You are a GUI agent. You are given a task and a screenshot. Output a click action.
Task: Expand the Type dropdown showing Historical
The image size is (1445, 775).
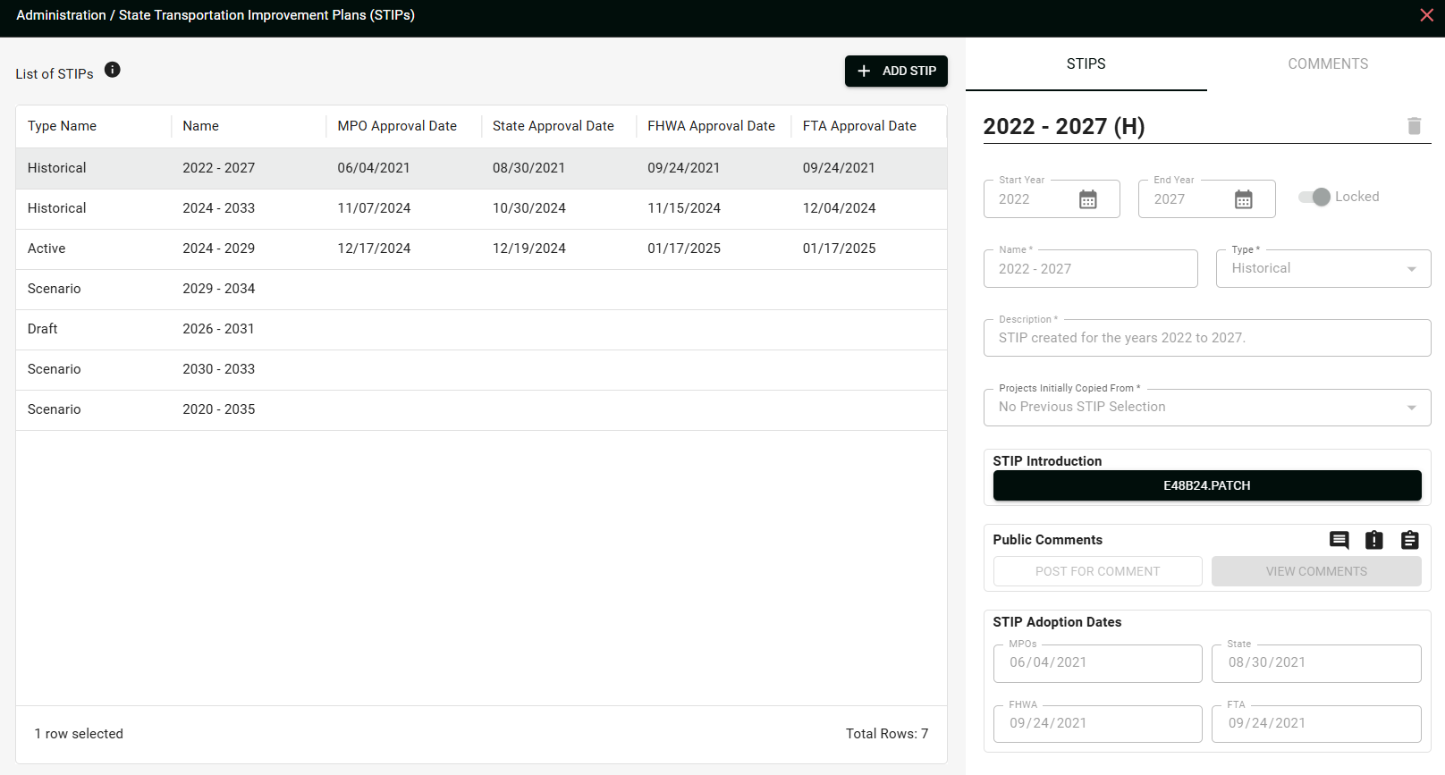[1323, 268]
